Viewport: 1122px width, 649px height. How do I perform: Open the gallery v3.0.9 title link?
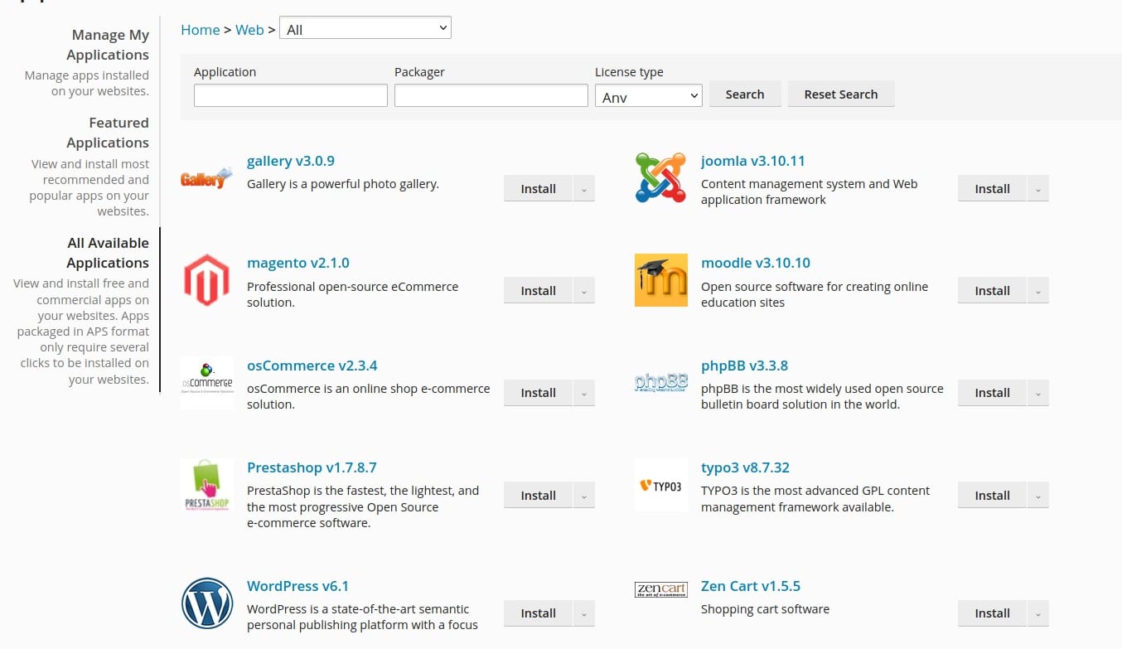point(291,161)
